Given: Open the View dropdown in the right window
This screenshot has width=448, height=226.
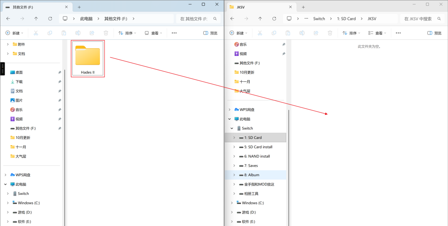Looking at the screenshot, I should tap(377, 33).
